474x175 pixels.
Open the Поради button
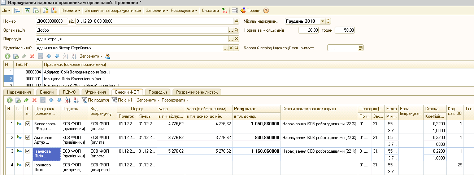pyautogui.click(x=251, y=10)
